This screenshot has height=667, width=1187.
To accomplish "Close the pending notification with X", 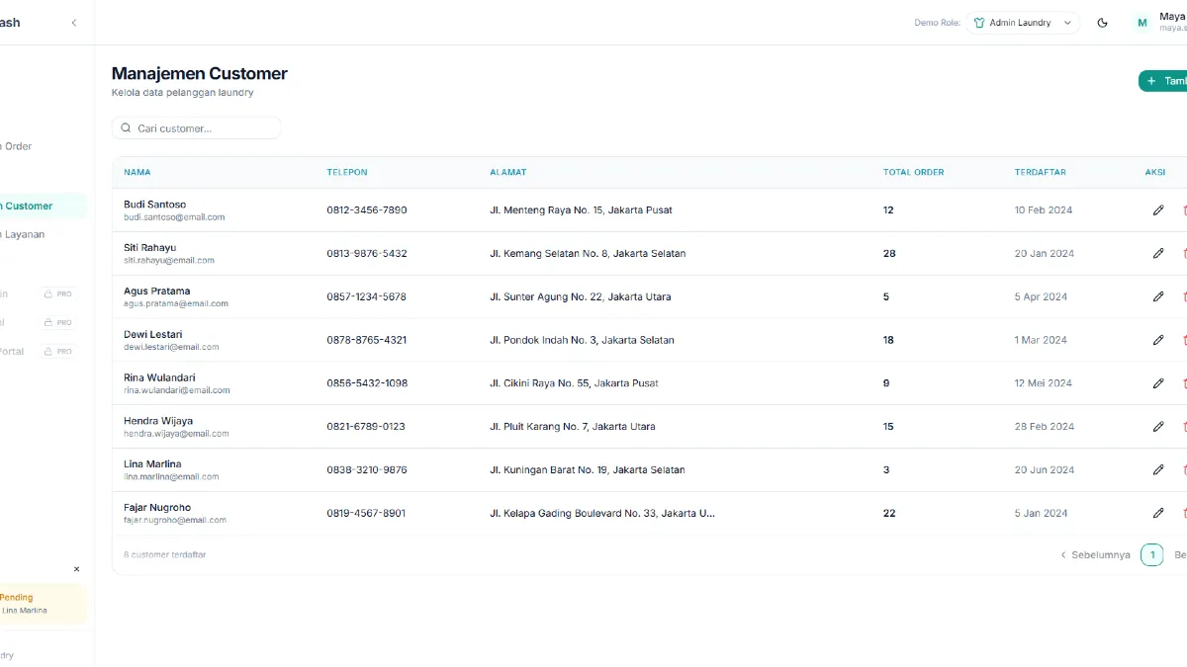I will 77,569.
